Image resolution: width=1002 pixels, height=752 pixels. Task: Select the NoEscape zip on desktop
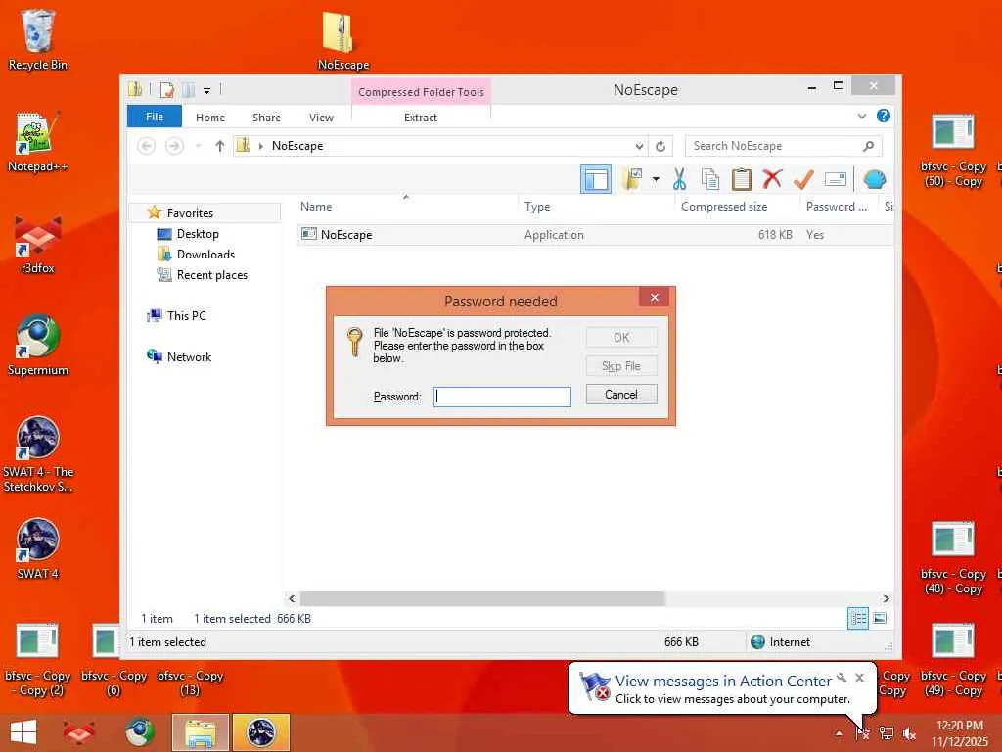click(343, 39)
